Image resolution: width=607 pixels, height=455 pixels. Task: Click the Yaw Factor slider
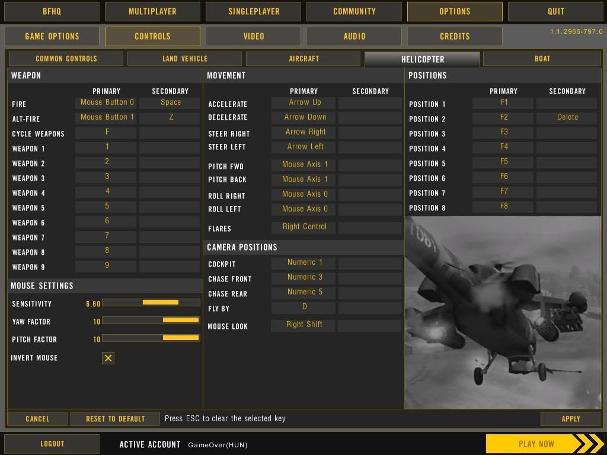[151, 321]
